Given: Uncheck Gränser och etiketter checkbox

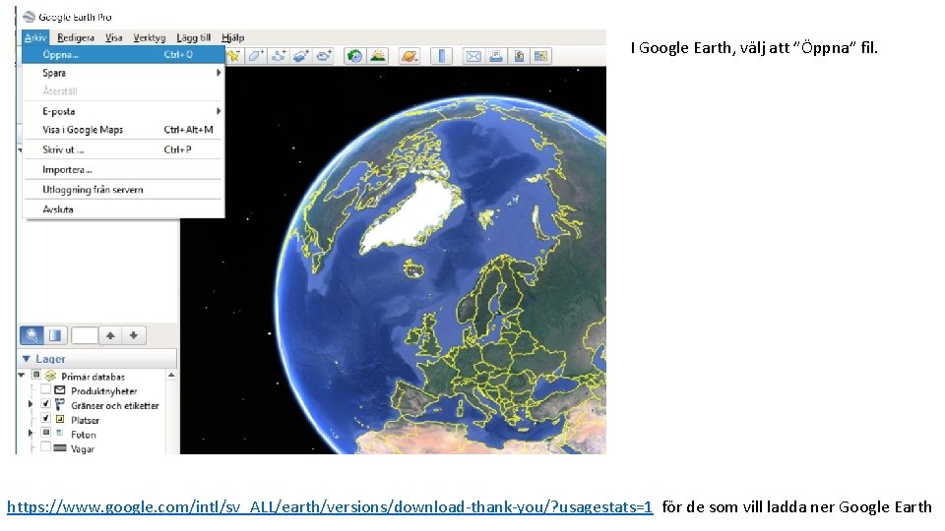Looking at the screenshot, I should click(46, 404).
